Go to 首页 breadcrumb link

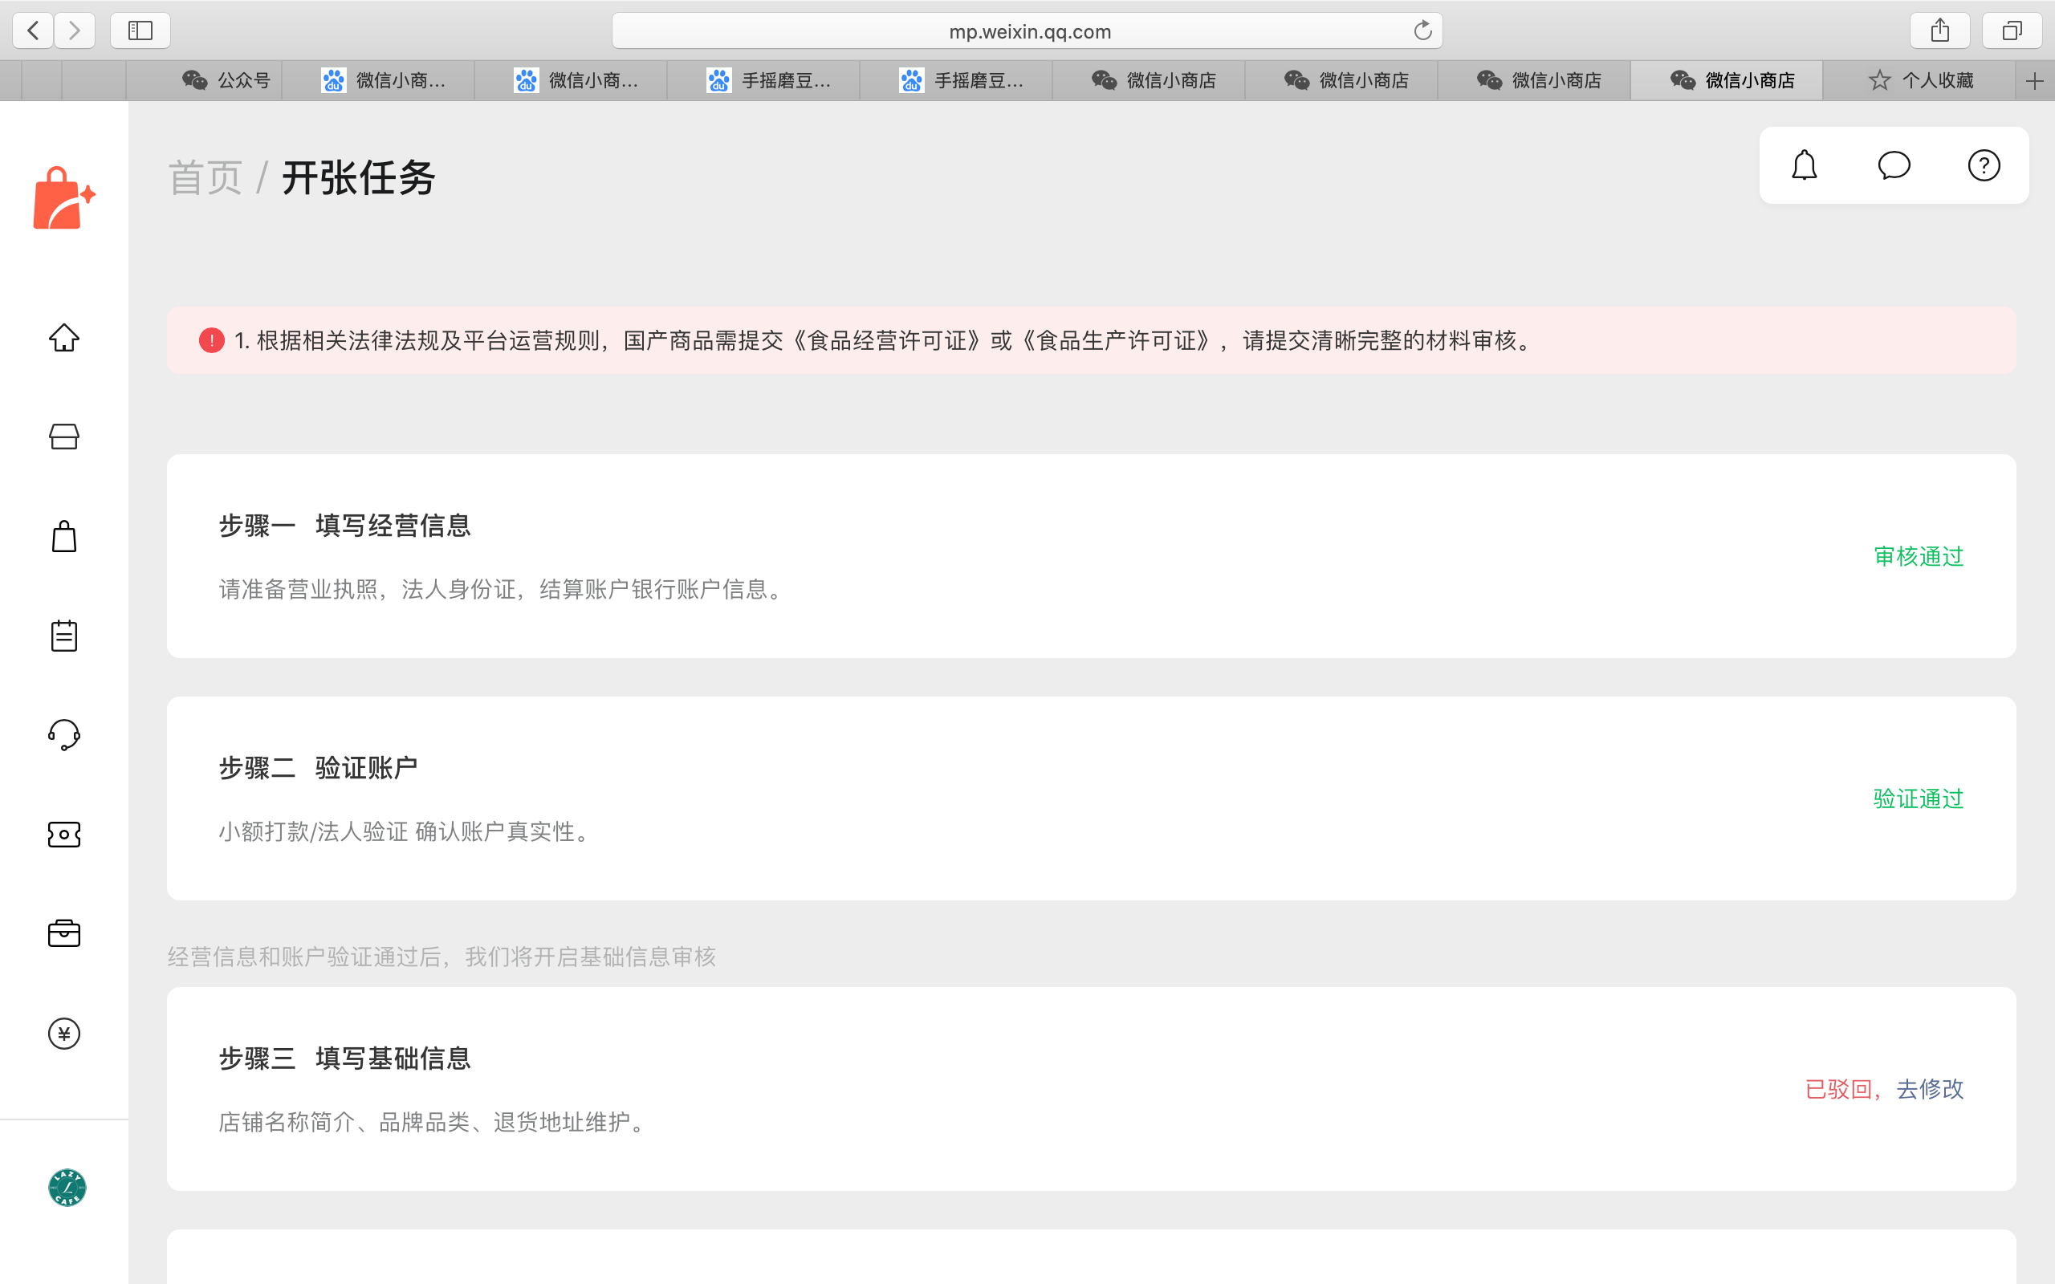(205, 178)
